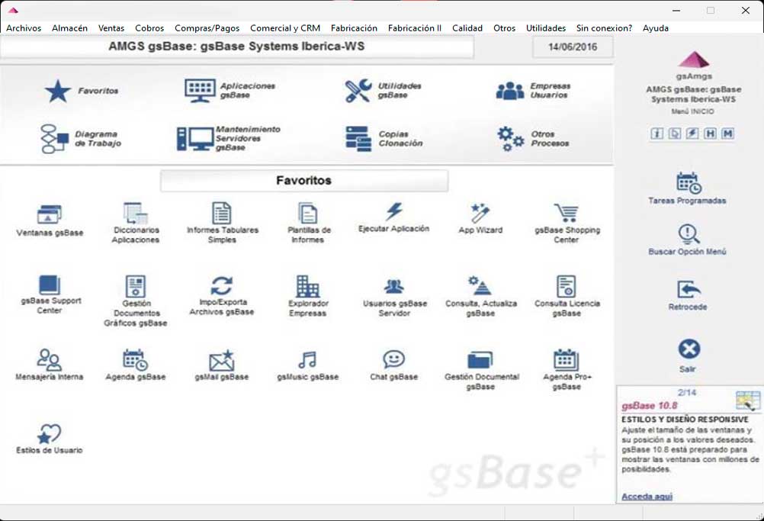764x521 pixels.
Task: Click Retrocede back icon
Action: 689,289
